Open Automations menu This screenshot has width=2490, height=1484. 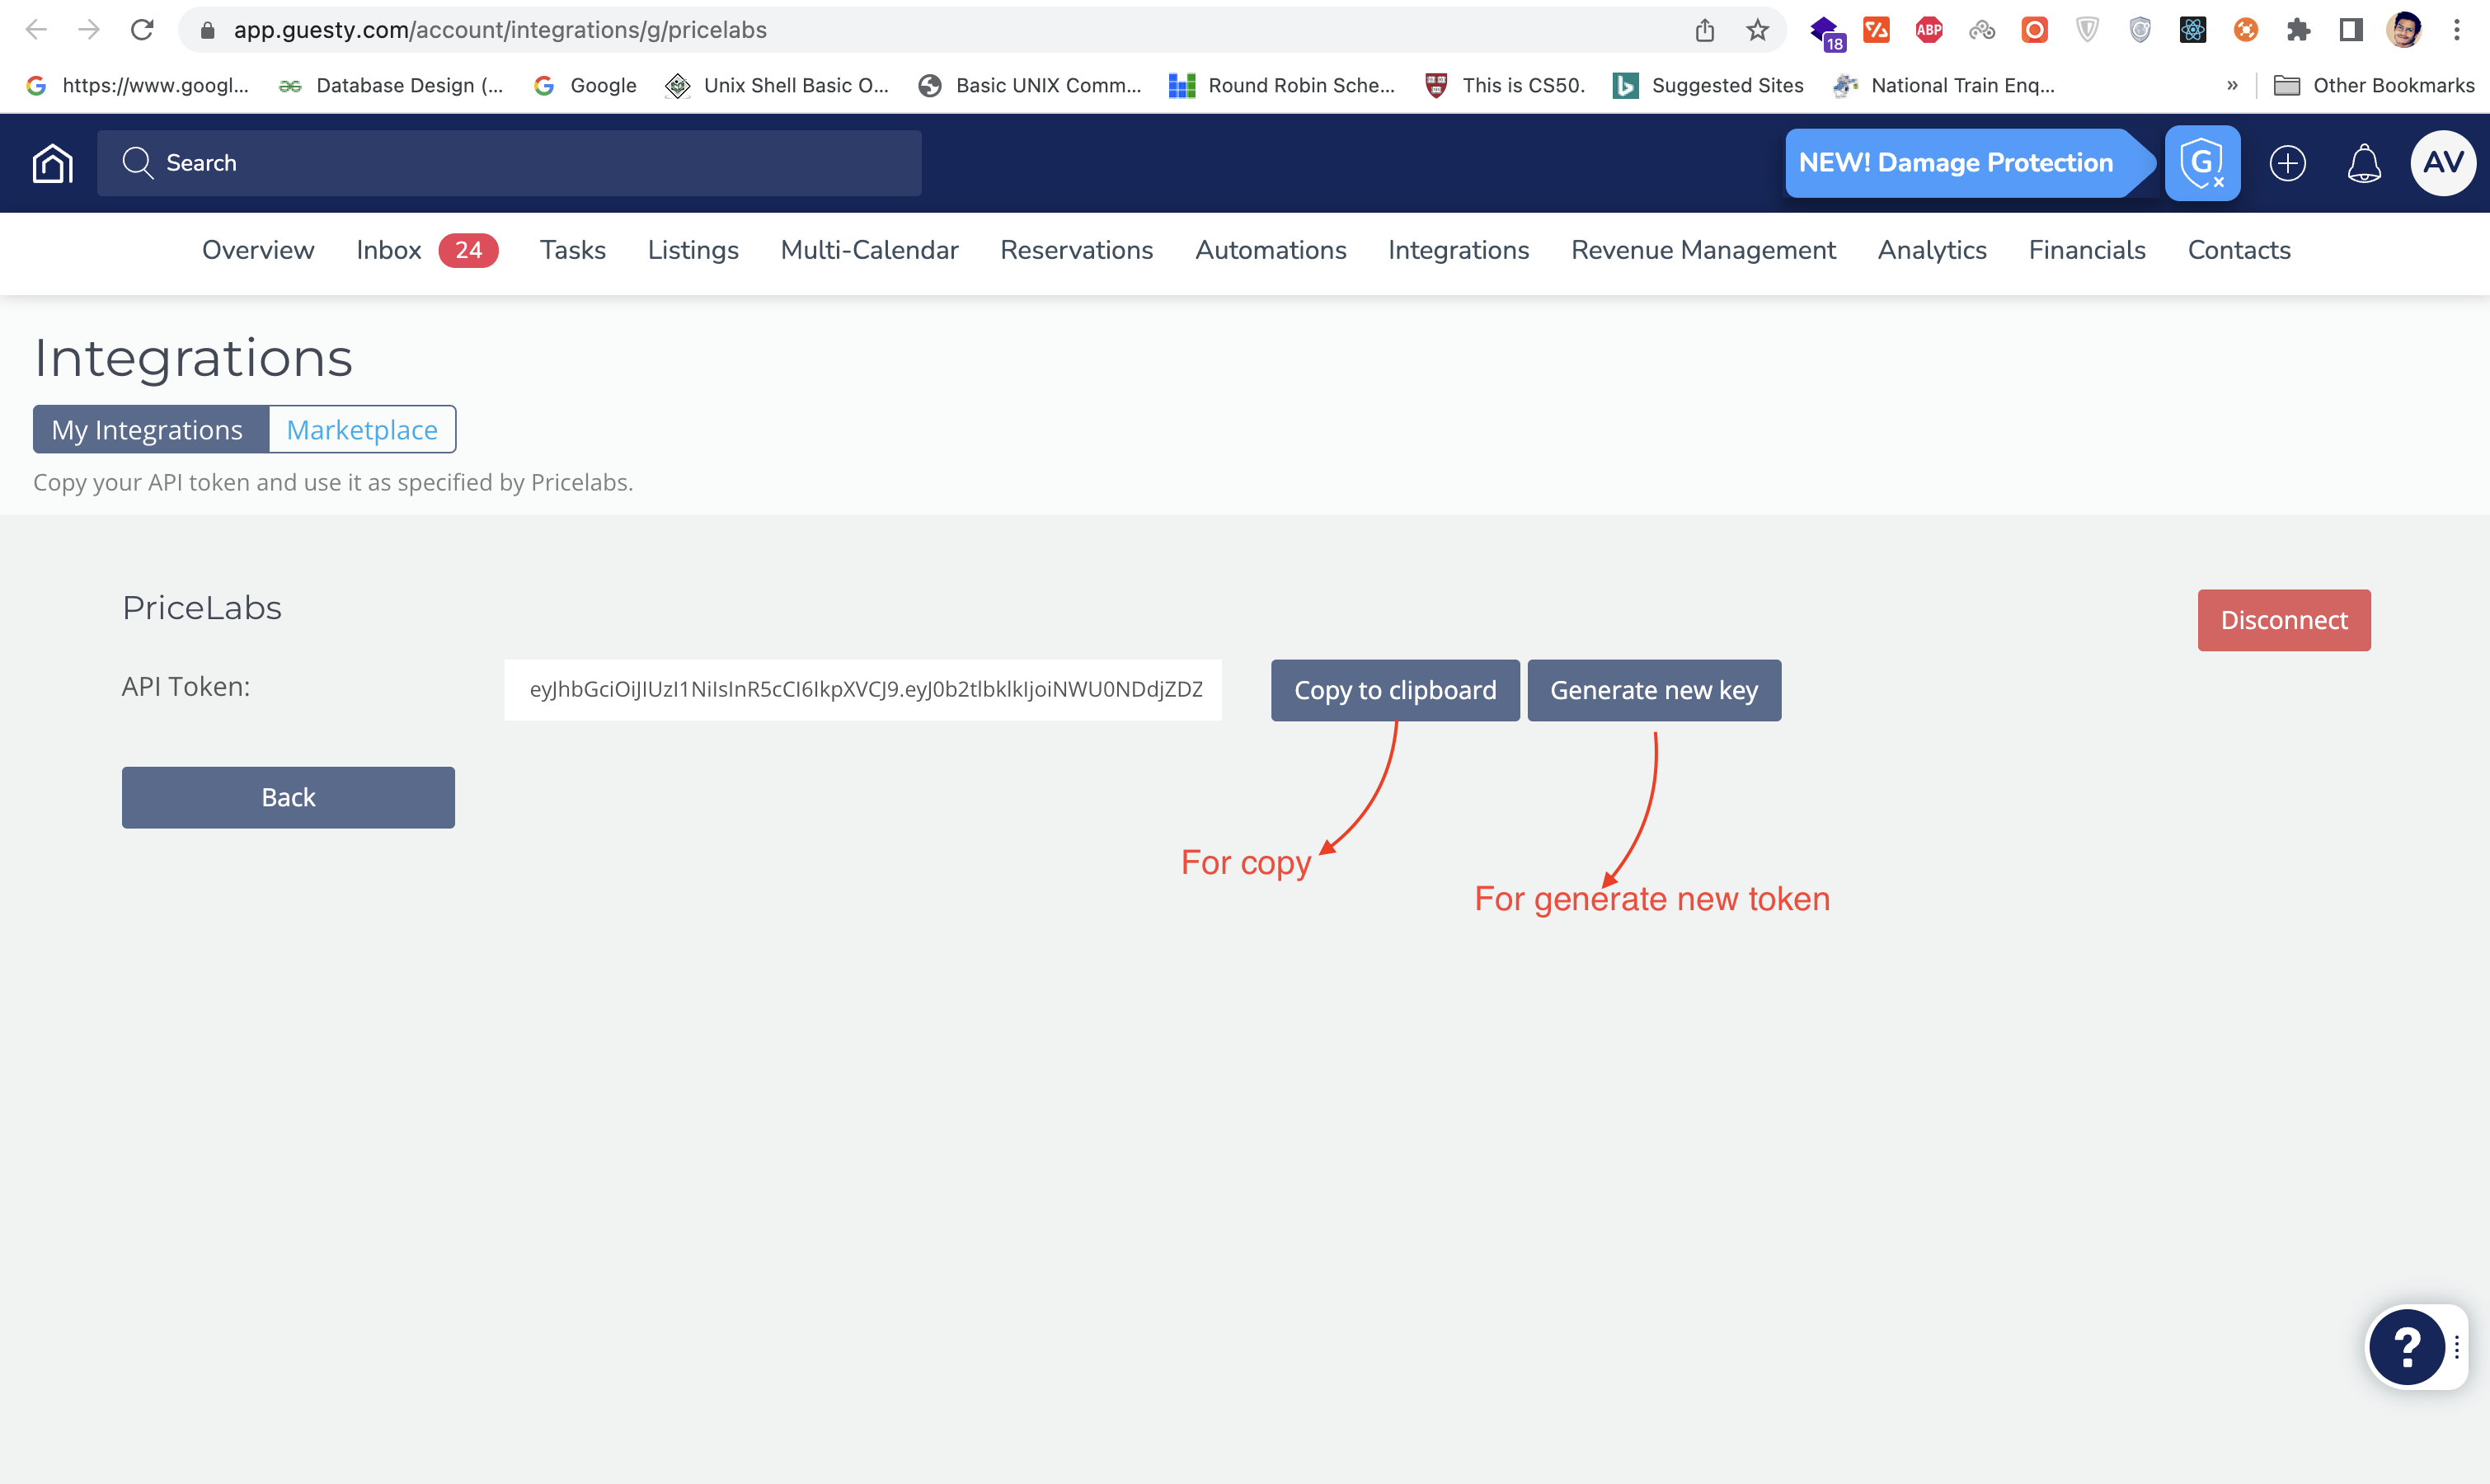1270,250
